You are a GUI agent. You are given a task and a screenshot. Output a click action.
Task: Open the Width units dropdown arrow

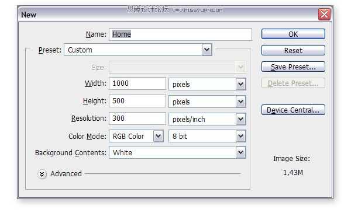coord(240,84)
